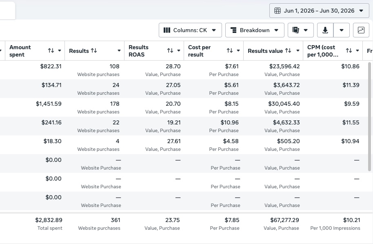Click the 178 results value

point(115,104)
